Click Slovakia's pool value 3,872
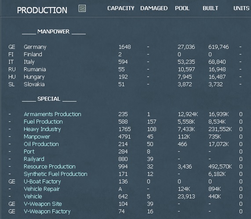The width and height of the screenshot is (251, 219). click(x=185, y=84)
